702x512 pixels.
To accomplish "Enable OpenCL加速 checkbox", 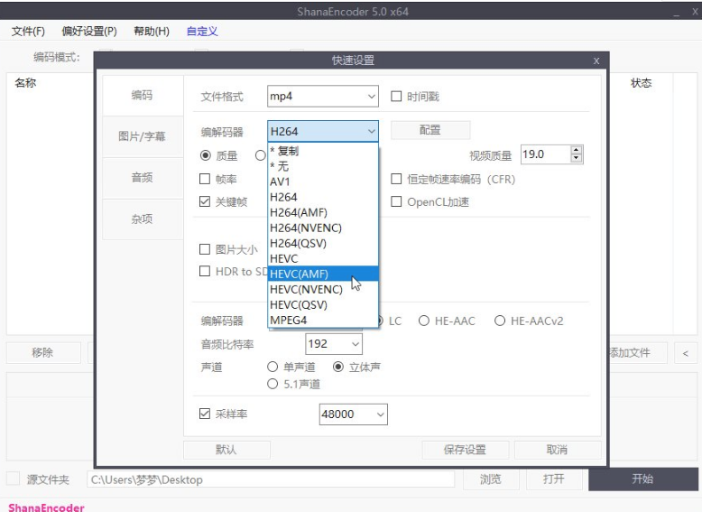I will pos(396,201).
